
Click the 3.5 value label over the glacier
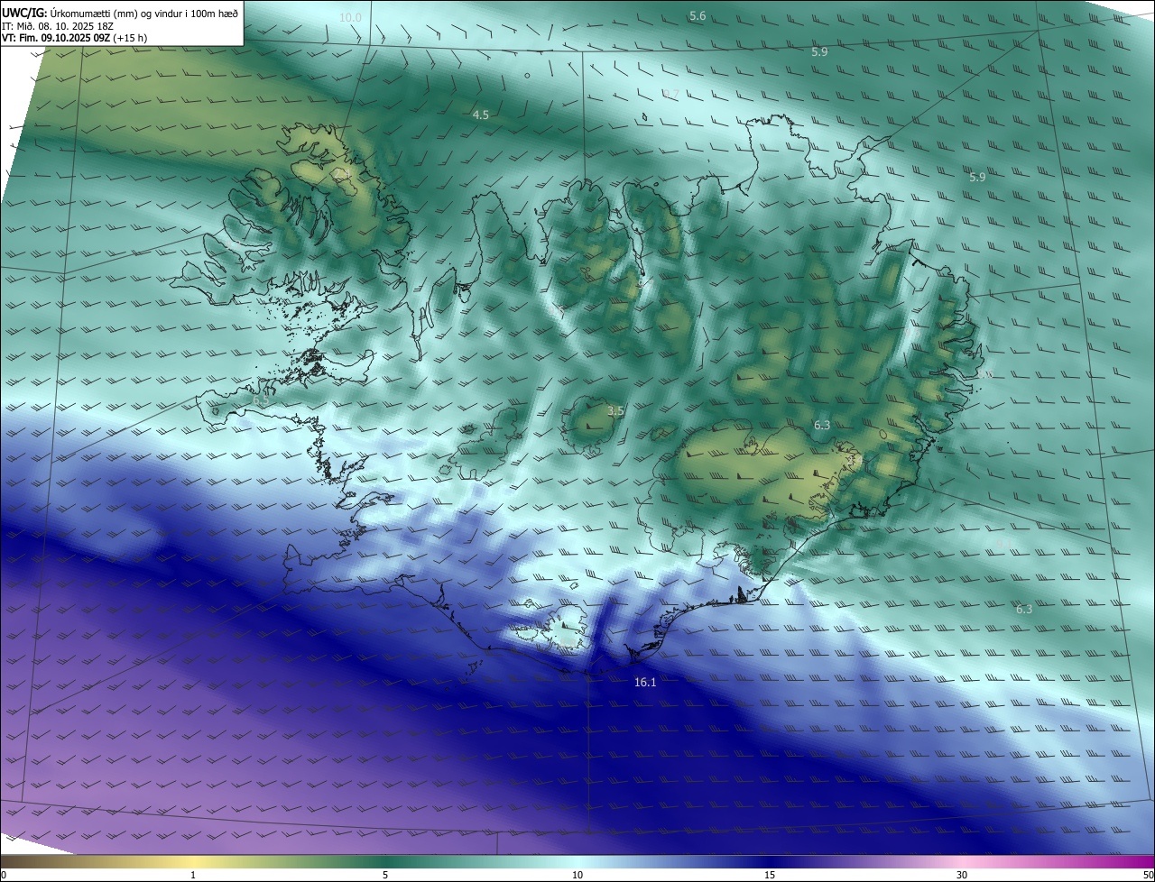(615, 411)
